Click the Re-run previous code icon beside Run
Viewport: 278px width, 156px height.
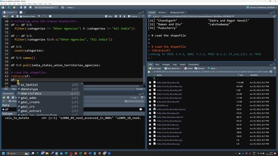click(116, 16)
